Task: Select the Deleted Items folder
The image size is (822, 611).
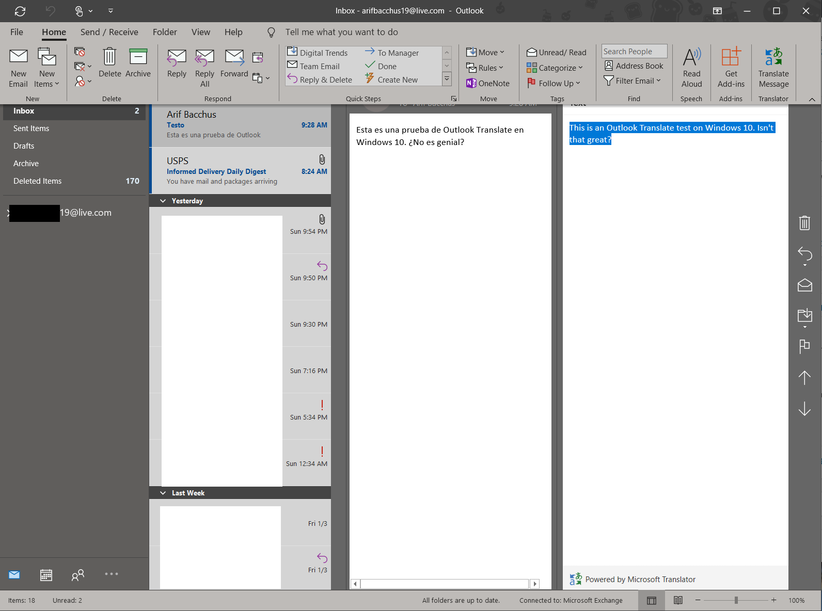Action: (38, 181)
